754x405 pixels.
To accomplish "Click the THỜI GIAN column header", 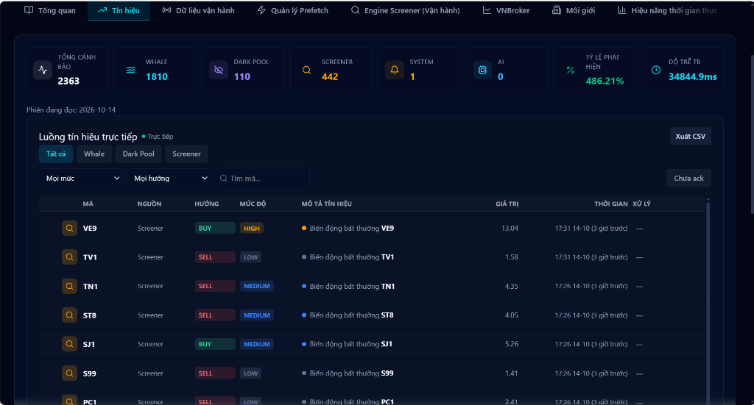I will (x=610, y=204).
